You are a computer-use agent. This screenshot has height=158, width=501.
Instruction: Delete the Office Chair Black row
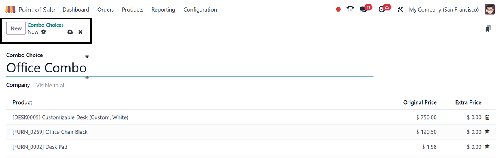click(487, 132)
